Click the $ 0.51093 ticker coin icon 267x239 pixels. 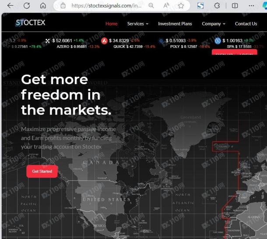tap(161, 41)
